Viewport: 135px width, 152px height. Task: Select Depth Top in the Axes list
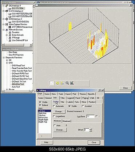pos(43,122)
